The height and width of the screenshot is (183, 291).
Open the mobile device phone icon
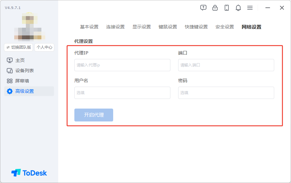pyautogui.click(x=227, y=8)
